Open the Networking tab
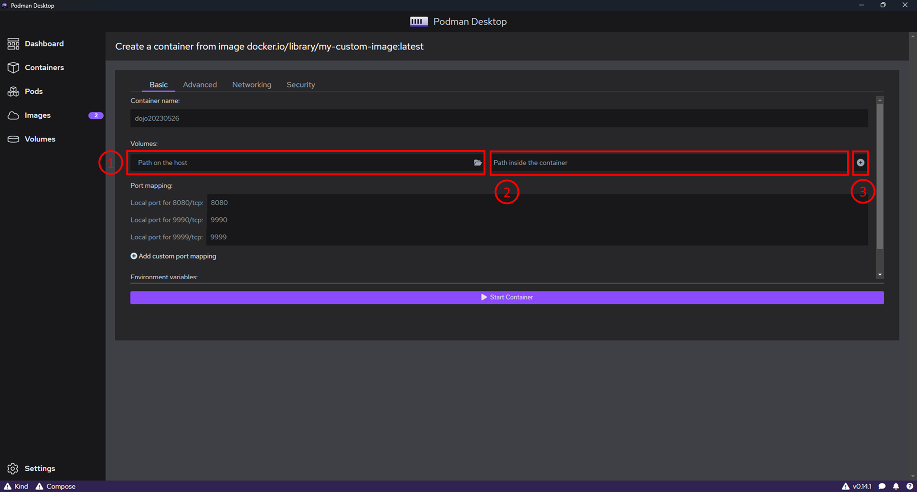The width and height of the screenshot is (917, 492). [252, 84]
